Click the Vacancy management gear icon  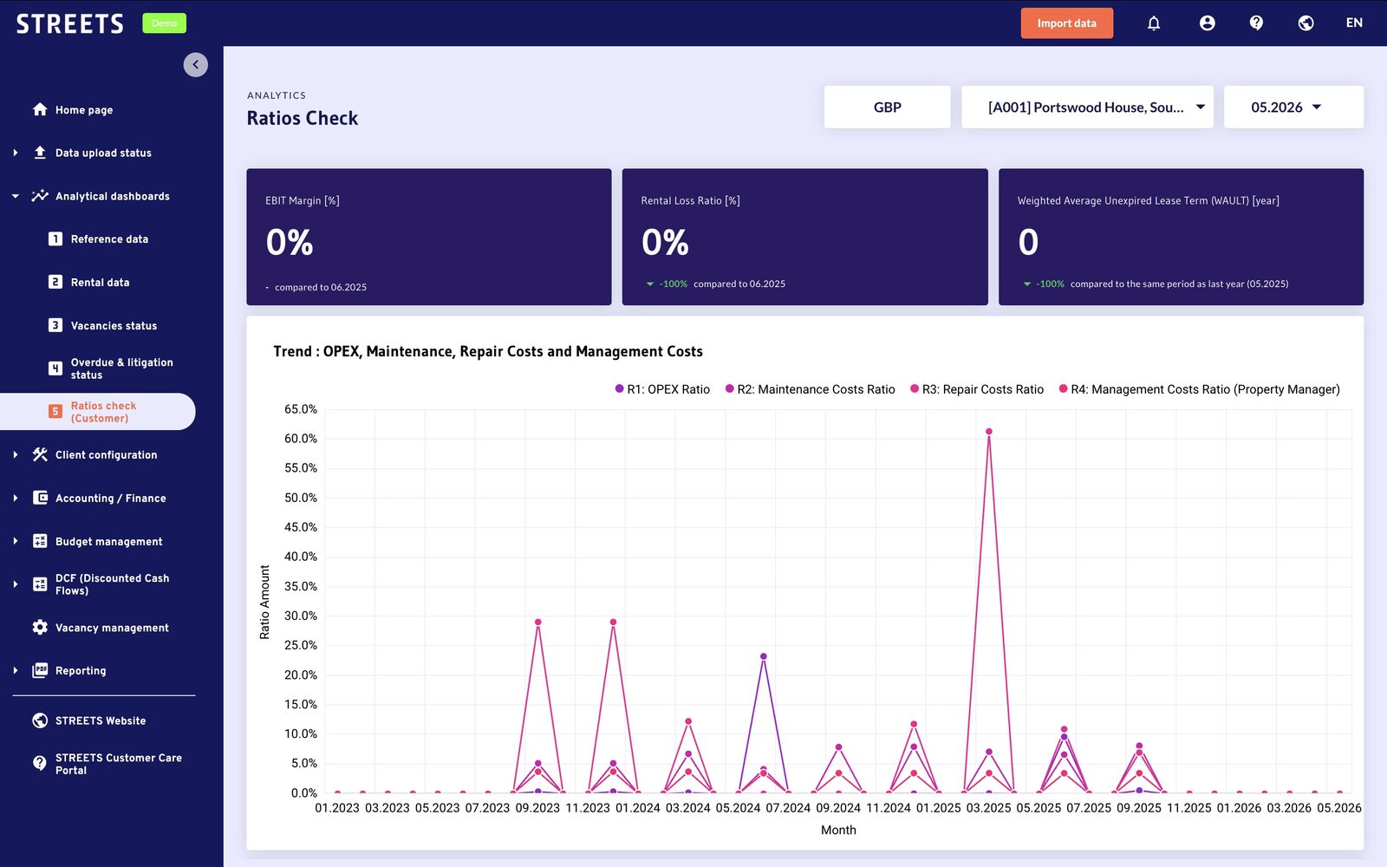click(40, 627)
